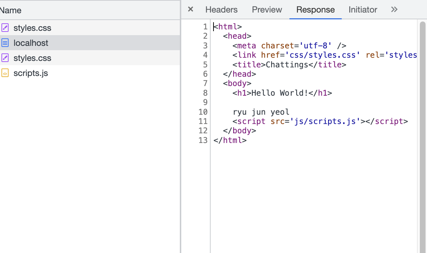Close the request details pane
This screenshot has width=427, height=253.
[191, 10]
